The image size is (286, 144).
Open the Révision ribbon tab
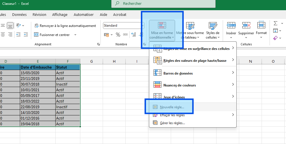[x=39, y=14]
